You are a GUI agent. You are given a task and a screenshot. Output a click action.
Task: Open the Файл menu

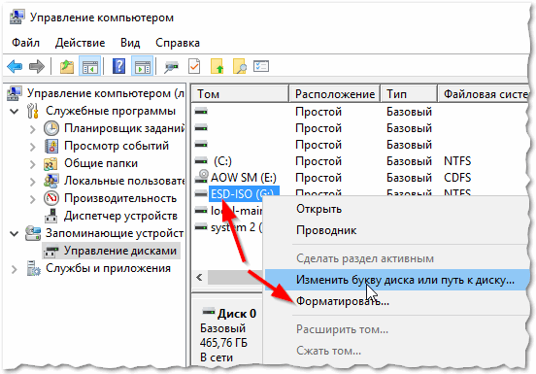(25, 43)
